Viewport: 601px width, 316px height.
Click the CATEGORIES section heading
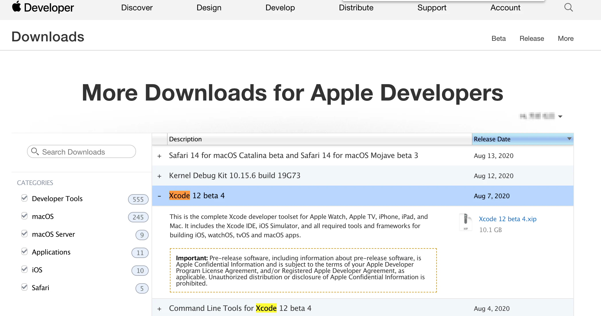coord(35,183)
